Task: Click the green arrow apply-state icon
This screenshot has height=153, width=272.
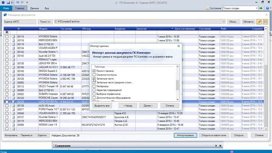Action: pos(261,8)
